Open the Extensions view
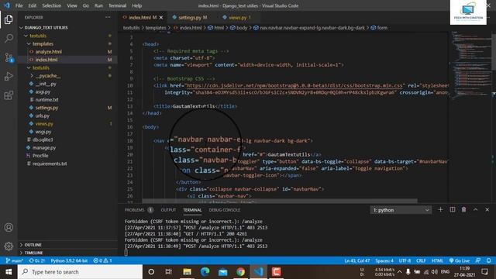The image size is (496, 279). tap(9, 95)
